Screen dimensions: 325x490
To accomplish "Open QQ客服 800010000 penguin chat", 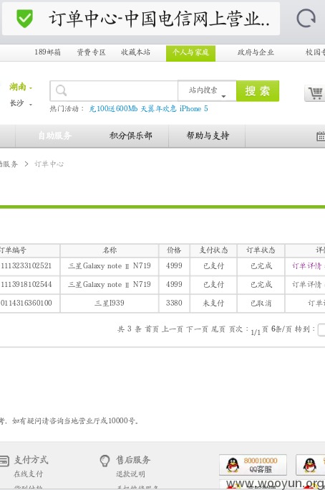I will 253,465.
